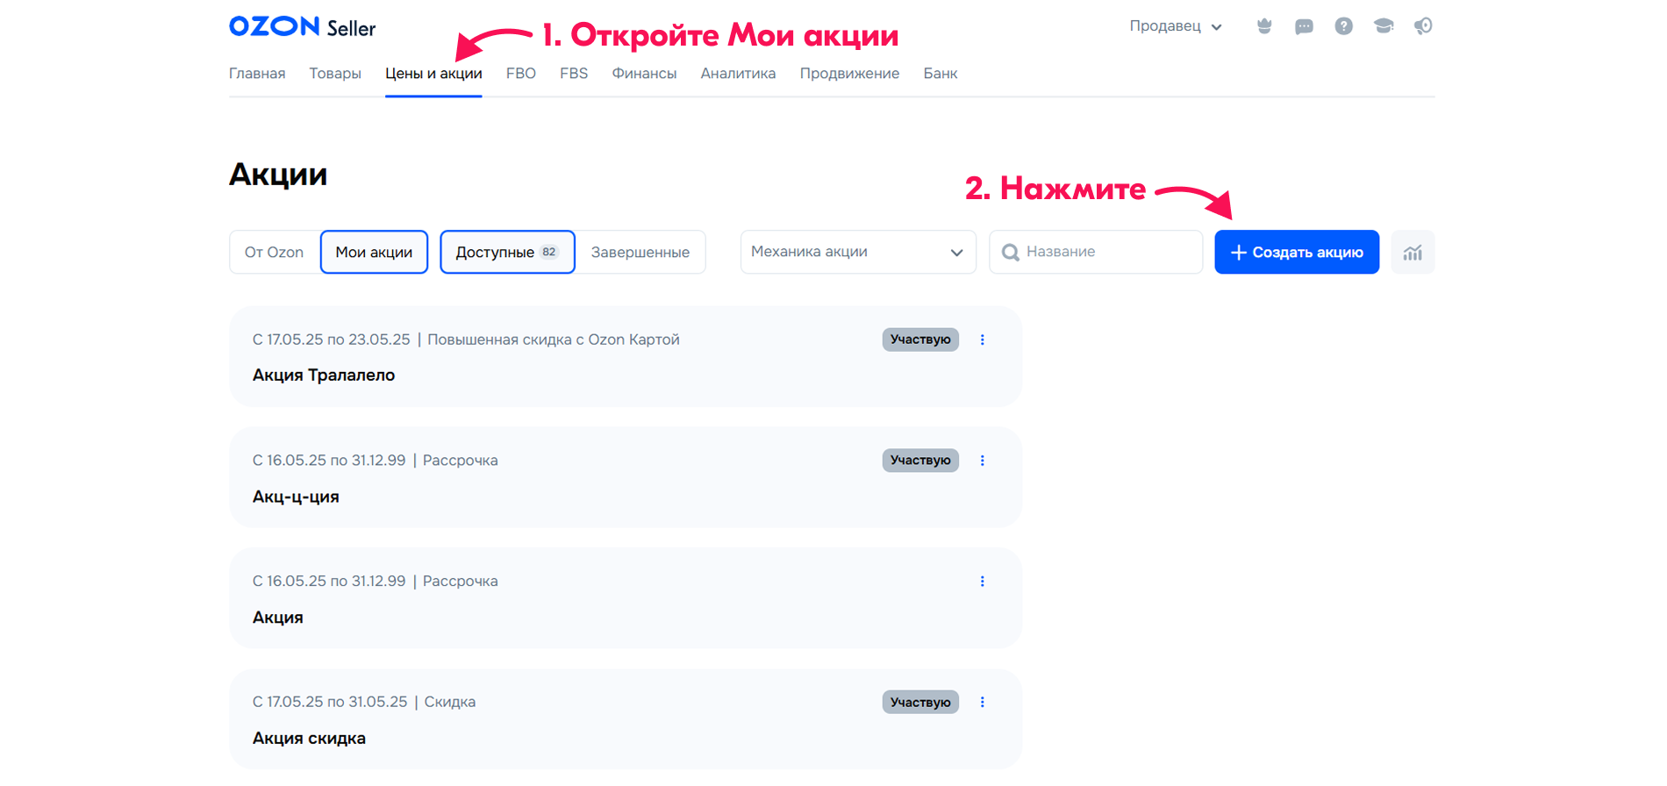
Task: Open the promotion analytics chart icon
Action: [x=1413, y=253]
